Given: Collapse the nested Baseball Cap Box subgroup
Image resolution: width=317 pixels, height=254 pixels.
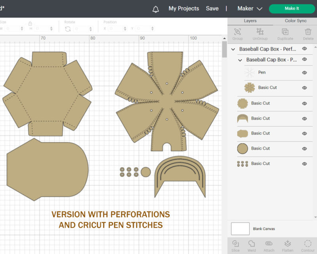Looking at the screenshot, I should pos(240,60).
